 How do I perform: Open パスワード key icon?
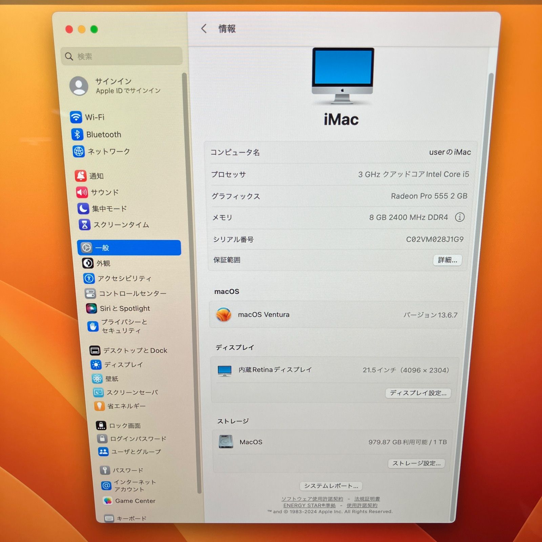pos(105,470)
